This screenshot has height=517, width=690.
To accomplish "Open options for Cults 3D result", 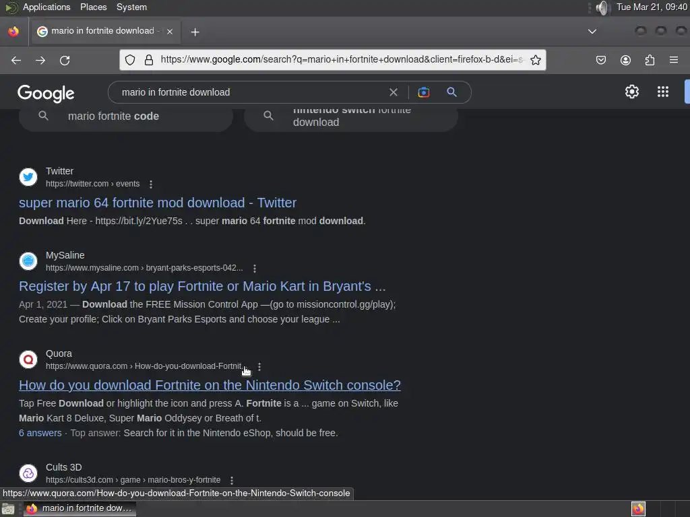I will [232, 481].
